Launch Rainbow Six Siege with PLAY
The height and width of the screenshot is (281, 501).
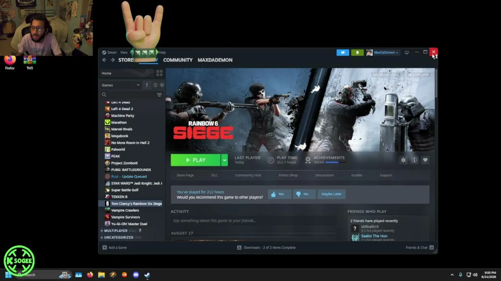[196, 160]
